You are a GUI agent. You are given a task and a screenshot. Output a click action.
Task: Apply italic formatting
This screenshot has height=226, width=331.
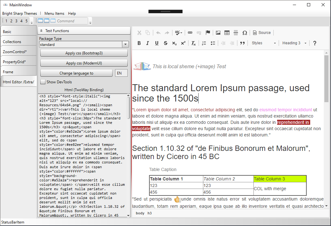point(148,43)
